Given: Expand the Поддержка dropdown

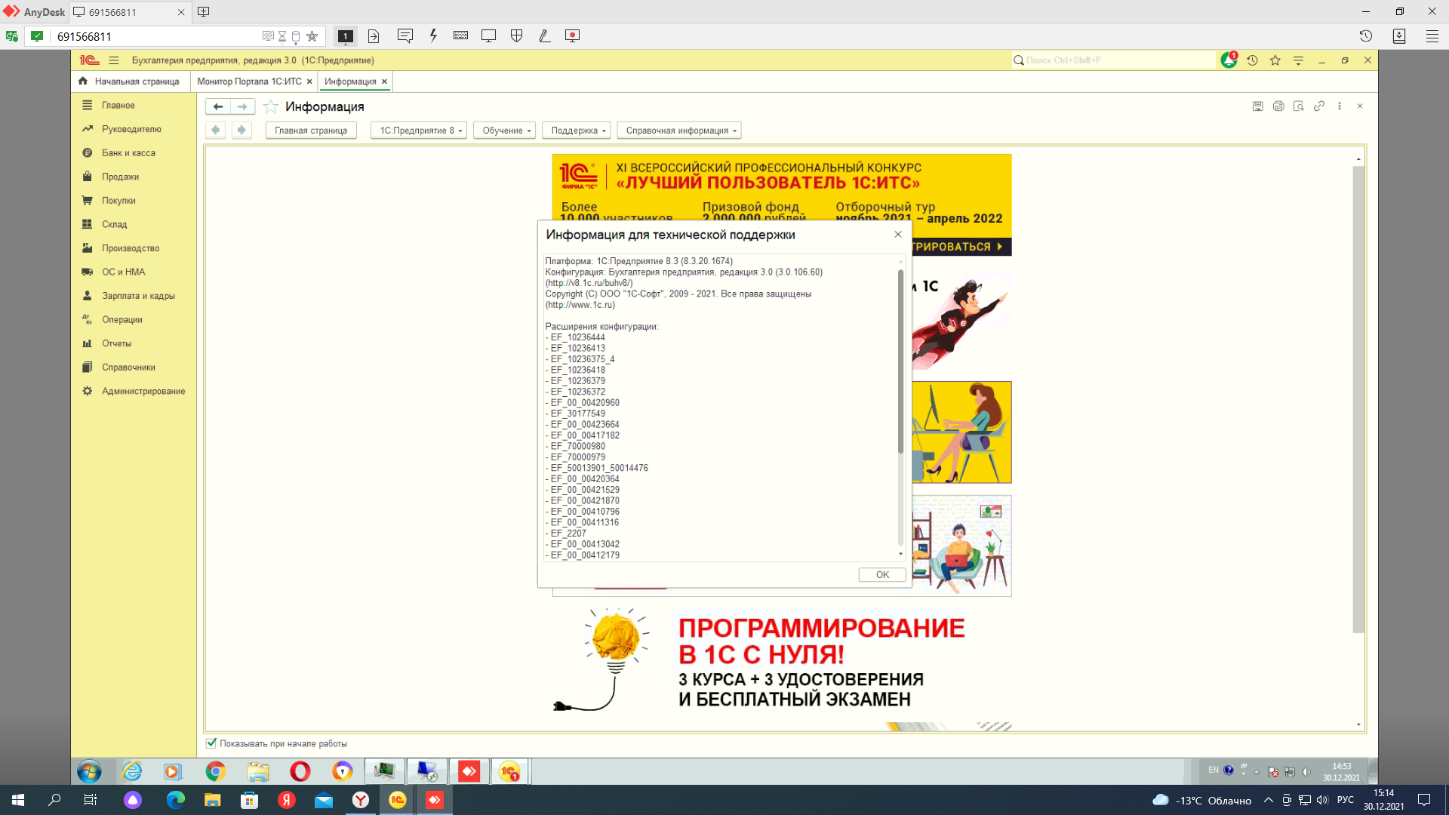Looking at the screenshot, I should (x=577, y=131).
